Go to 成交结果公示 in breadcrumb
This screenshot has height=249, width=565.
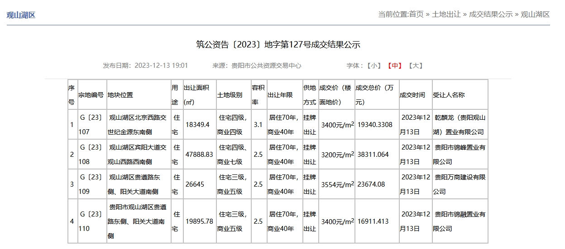pos(491,14)
